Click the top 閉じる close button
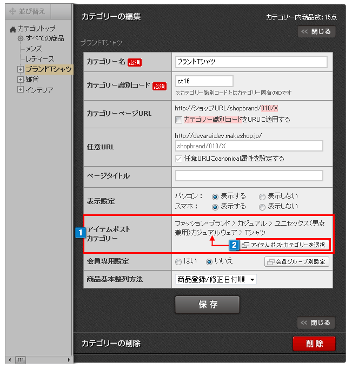 [316, 31]
